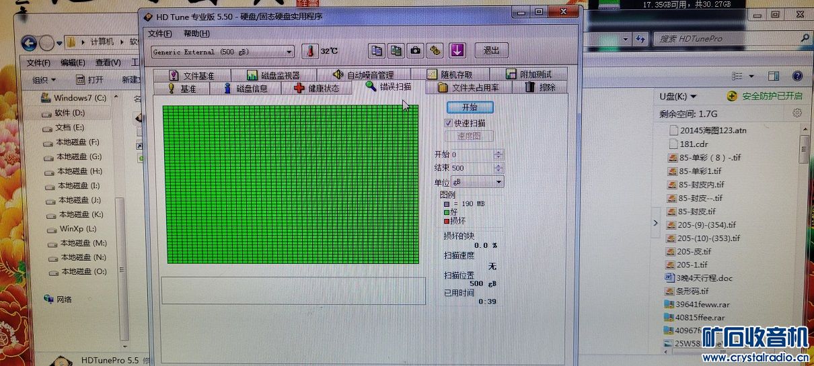Image resolution: width=814 pixels, height=366 pixels.
Task: Click the temperature thermometer icon in HD Tune
Action: (310, 51)
